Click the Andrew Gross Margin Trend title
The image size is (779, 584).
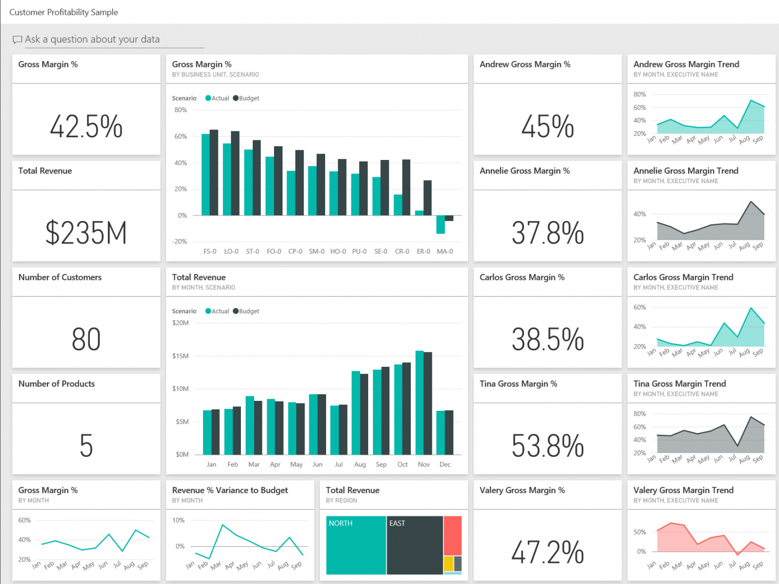click(686, 64)
